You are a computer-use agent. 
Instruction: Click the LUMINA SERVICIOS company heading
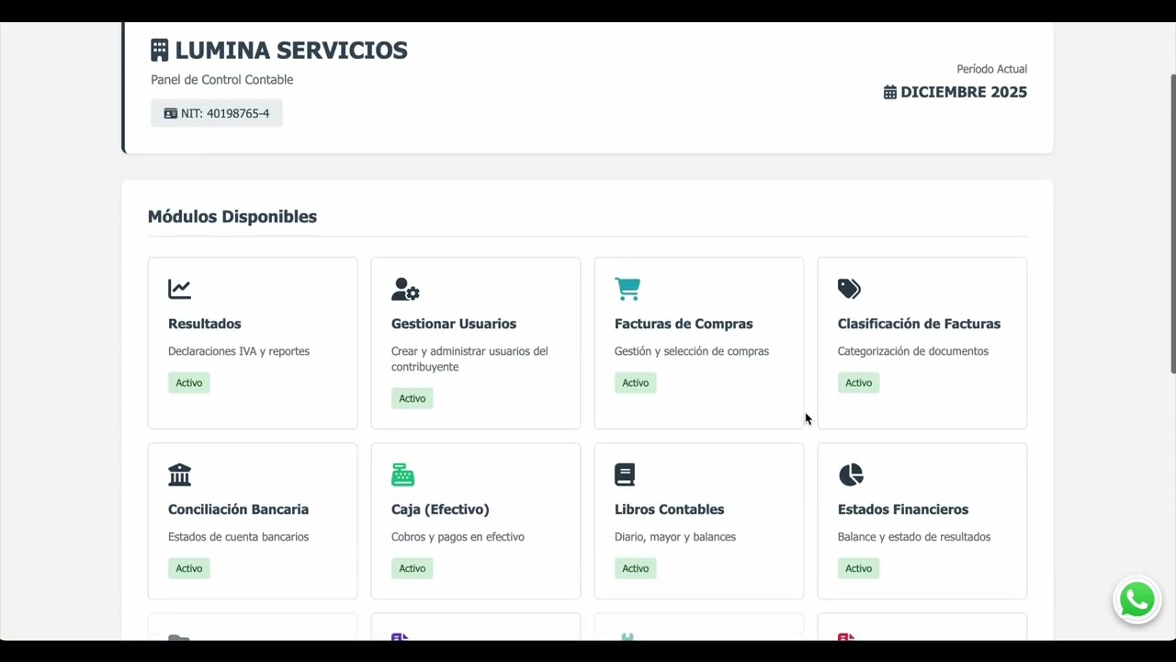pos(291,50)
